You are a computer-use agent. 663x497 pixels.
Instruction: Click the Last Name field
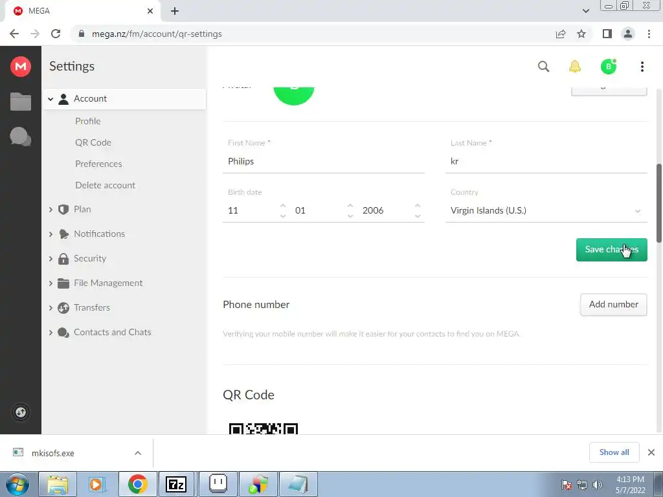[546, 161]
